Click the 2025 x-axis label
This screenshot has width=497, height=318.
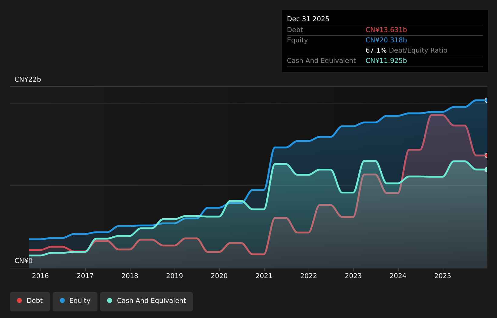point(443,276)
